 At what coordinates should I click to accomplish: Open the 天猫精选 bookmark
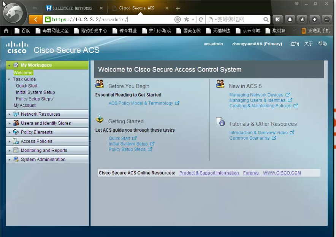point(218,31)
